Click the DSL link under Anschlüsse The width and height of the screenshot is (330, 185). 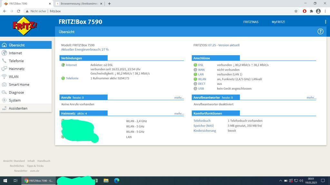point(200,65)
